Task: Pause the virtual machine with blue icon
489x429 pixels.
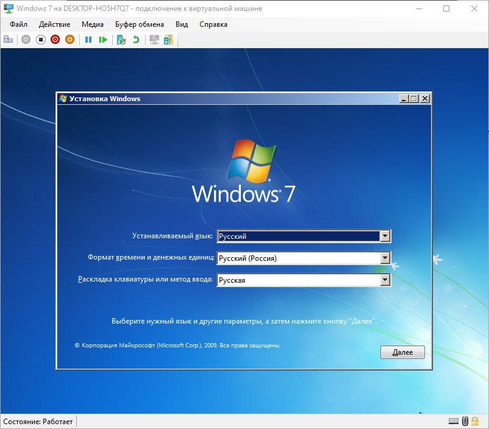Action: [x=88, y=40]
